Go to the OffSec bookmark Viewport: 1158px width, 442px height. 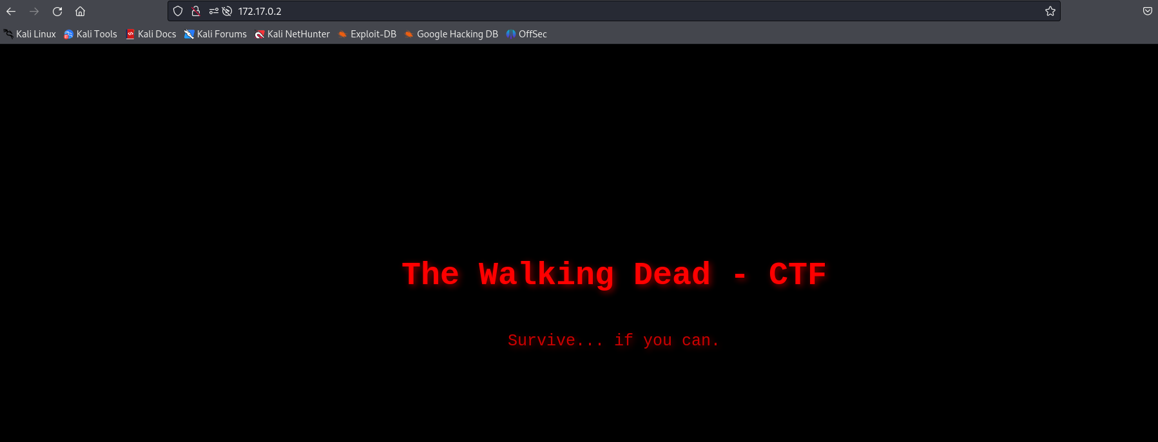point(527,34)
